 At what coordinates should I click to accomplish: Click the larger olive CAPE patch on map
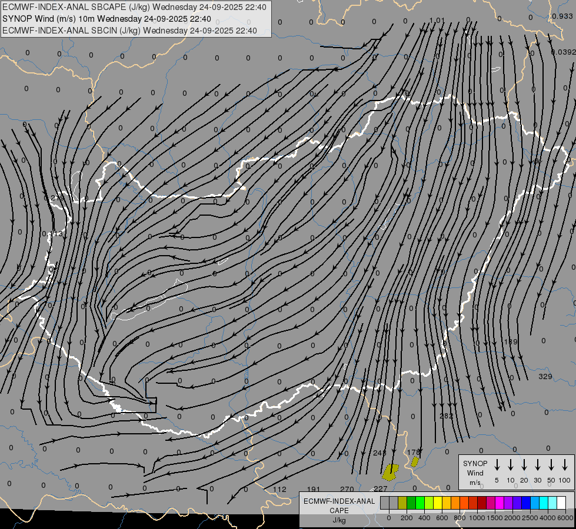[390, 473]
